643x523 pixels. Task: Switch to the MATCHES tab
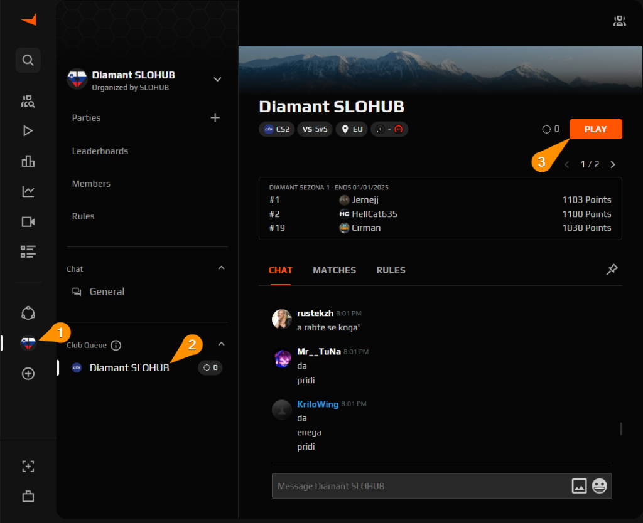(334, 270)
